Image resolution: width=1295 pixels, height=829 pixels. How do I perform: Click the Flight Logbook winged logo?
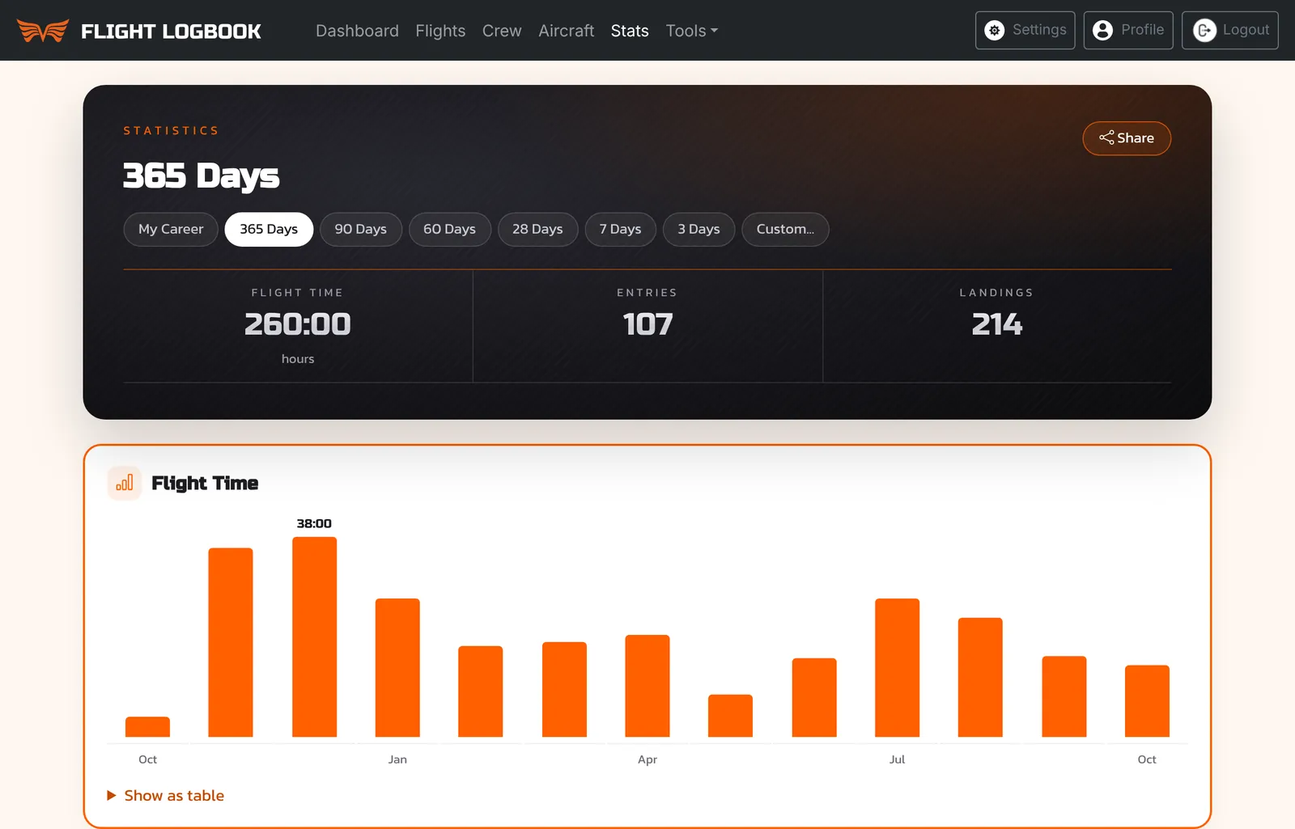[43, 31]
